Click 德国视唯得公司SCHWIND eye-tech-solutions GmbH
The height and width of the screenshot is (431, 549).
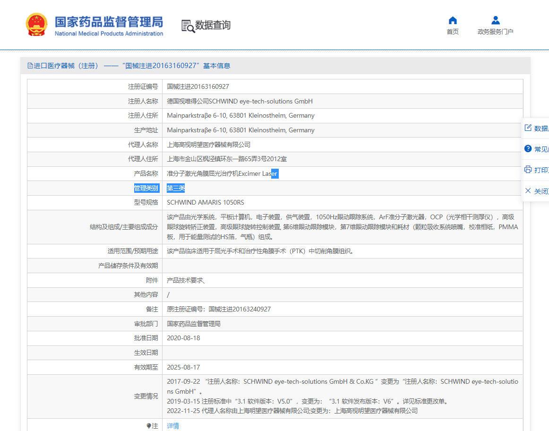[x=240, y=101]
